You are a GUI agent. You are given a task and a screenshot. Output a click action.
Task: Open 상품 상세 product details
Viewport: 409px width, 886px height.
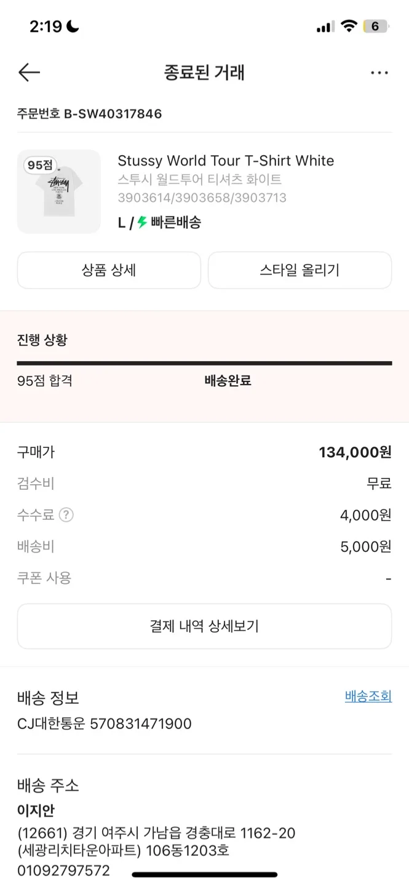(109, 270)
